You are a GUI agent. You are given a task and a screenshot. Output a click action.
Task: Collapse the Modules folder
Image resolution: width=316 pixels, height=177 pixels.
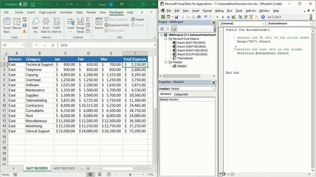[166, 62]
